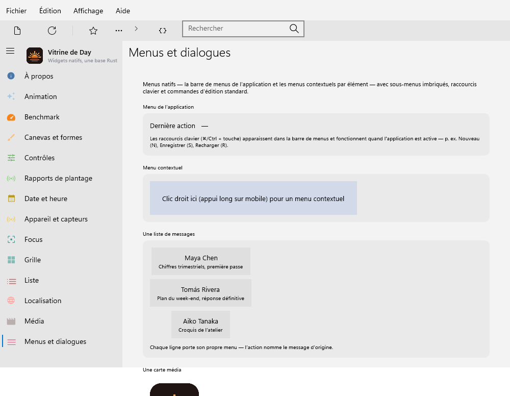Click the Une carte média label
Viewport: 510px width, 396px height.
click(162, 370)
